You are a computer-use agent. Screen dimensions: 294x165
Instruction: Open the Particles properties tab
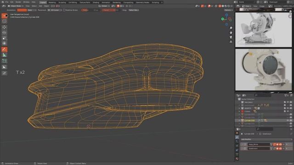click(x=237, y=142)
